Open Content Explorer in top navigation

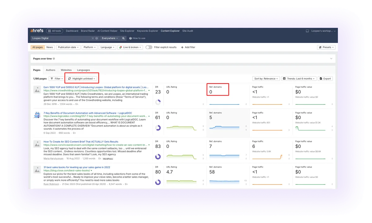click(170, 31)
